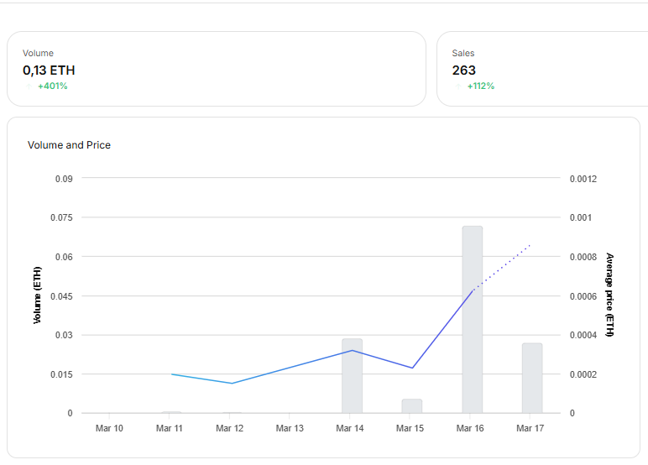This screenshot has height=465, width=648.
Task: Click the Volume and Price chart title
Action: (x=69, y=145)
